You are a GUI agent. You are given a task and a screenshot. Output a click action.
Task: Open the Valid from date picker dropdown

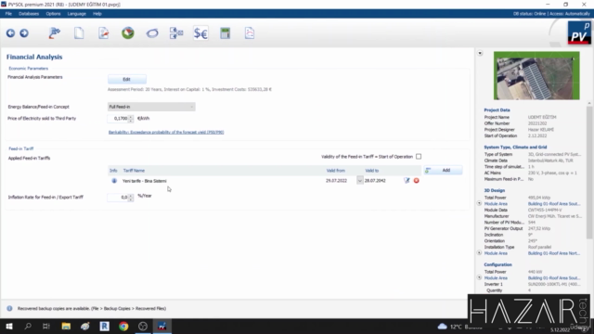coord(359,181)
